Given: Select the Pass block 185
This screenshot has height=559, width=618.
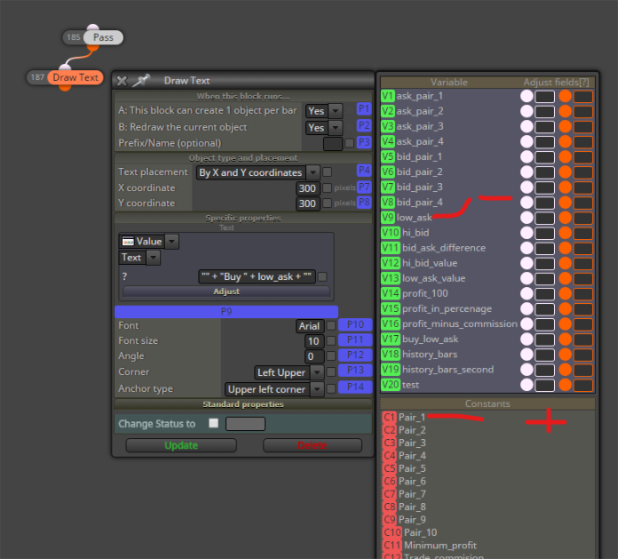Looking at the screenshot, I should click(x=103, y=37).
